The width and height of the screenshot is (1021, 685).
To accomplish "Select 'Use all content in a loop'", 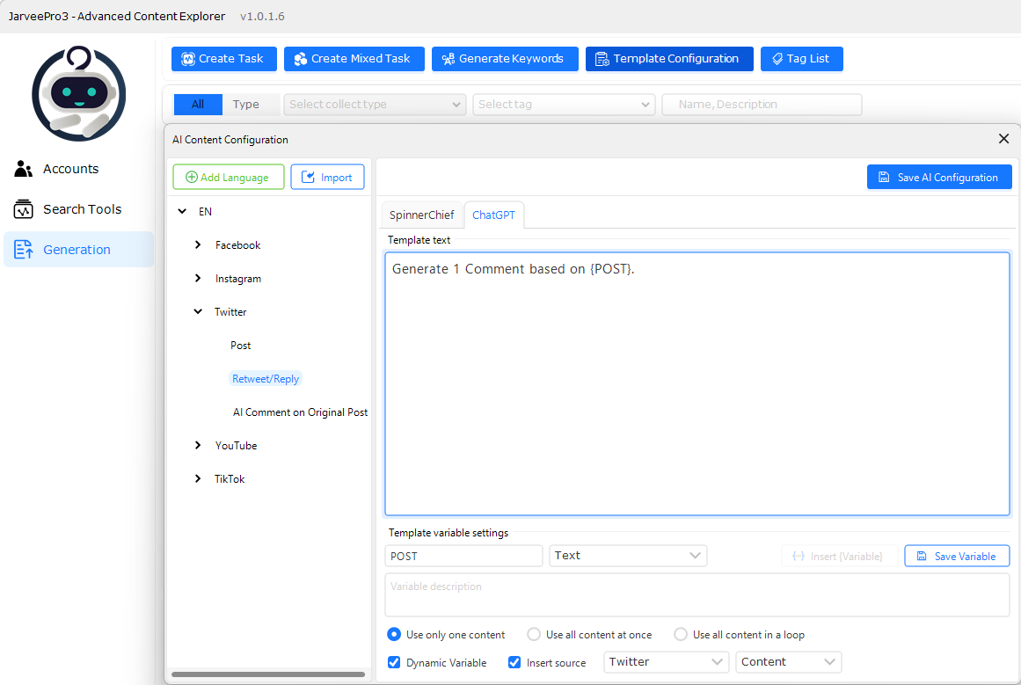I will pyautogui.click(x=681, y=635).
